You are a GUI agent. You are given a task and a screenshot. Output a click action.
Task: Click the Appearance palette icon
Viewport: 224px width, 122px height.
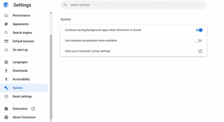pos(6,24)
